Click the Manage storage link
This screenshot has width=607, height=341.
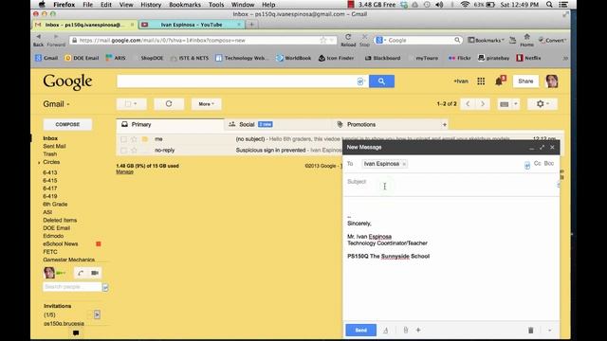pos(124,172)
